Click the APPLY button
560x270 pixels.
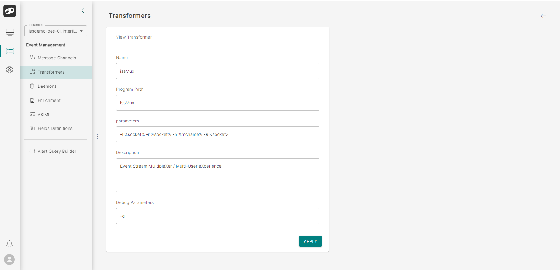tap(310, 241)
